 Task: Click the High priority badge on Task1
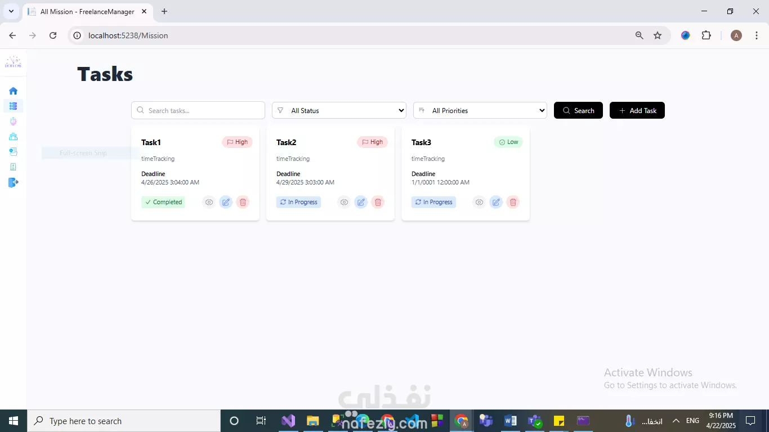[x=237, y=142]
